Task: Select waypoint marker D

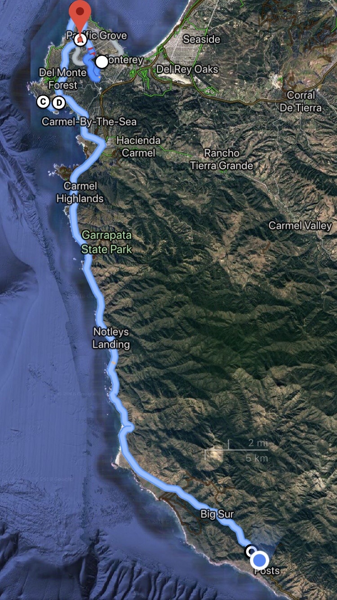Action: click(58, 103)
